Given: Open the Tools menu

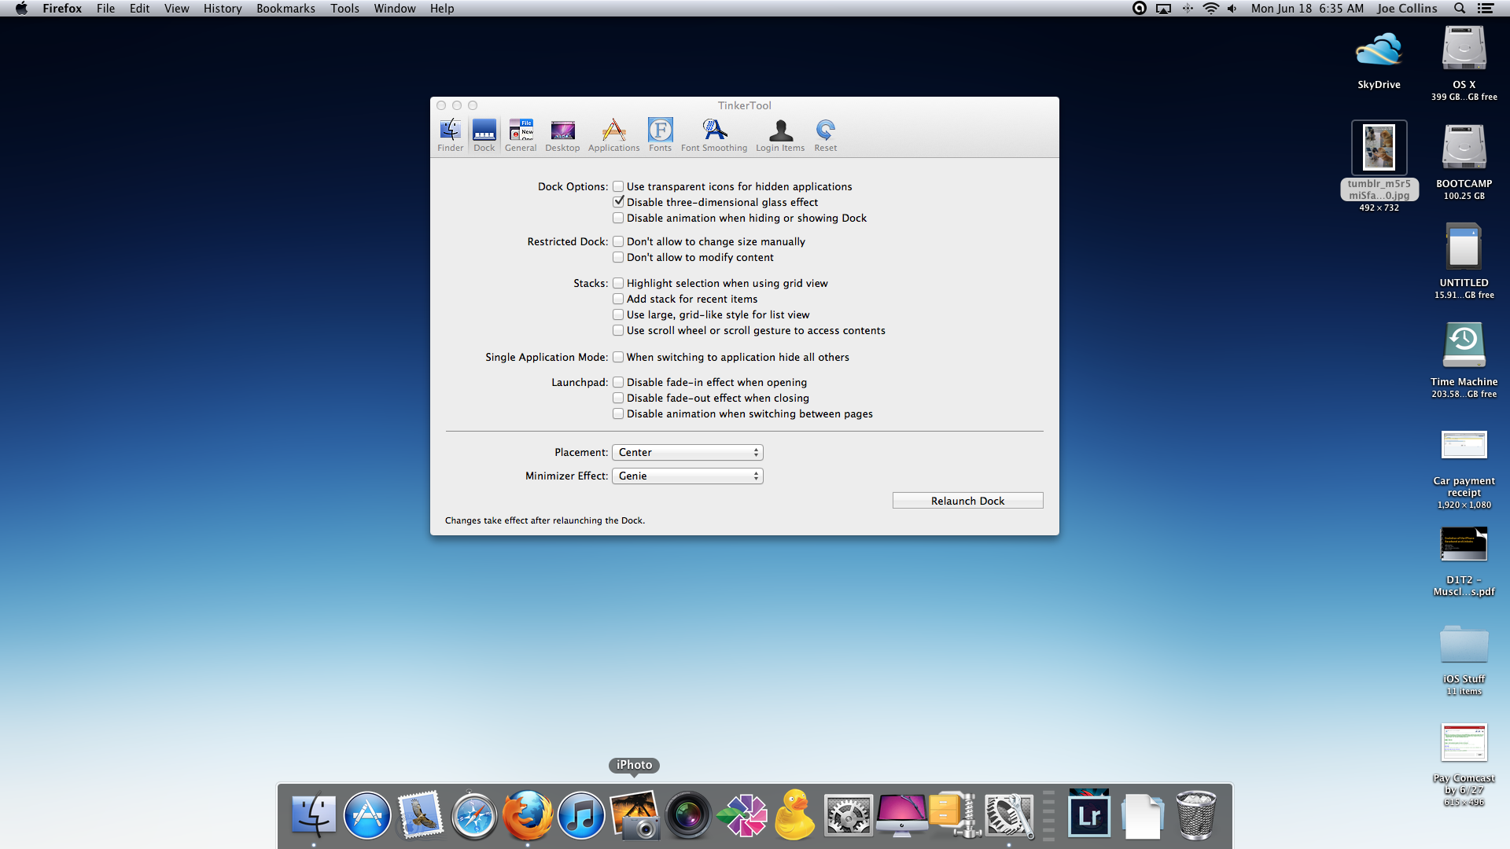Looking at the screenshot, I should [x=344, y=9].
